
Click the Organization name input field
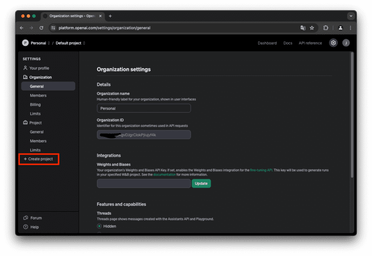pyautogui.click(x=144, y=108)
